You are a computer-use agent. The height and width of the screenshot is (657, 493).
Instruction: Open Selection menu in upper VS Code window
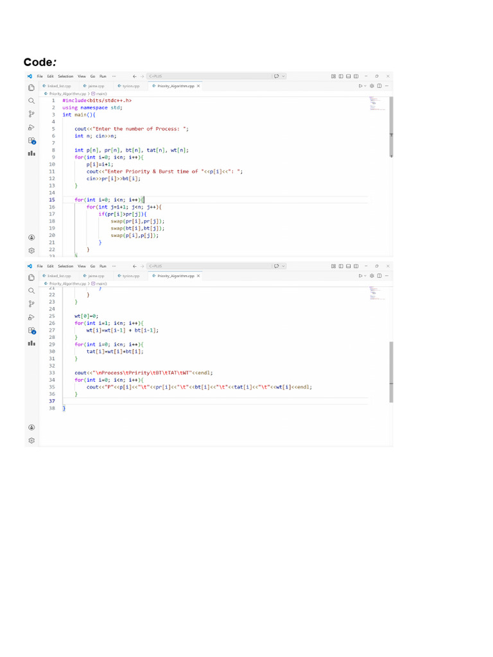65,76
